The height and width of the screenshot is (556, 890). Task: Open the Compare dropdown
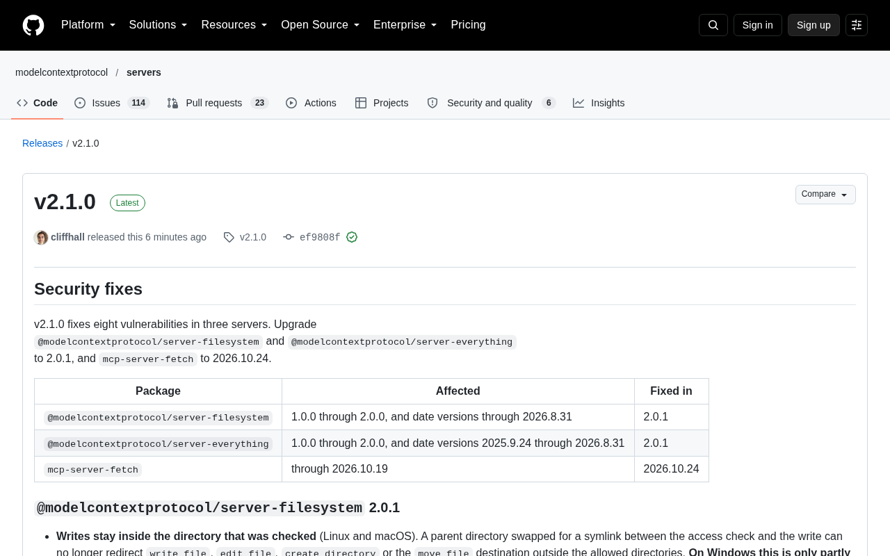pyautogui.click(x=825, y=195)
